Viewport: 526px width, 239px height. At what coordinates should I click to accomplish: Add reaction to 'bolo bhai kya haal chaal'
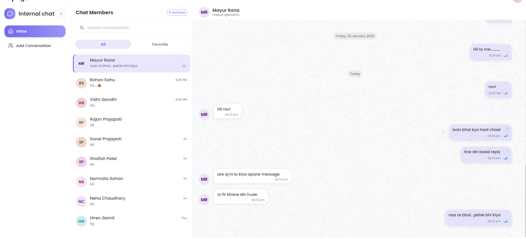[443, 132]
